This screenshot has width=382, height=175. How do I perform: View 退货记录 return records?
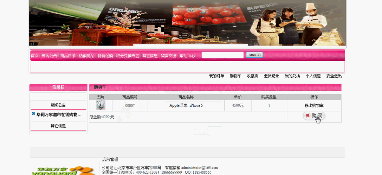tap(272, 76)
